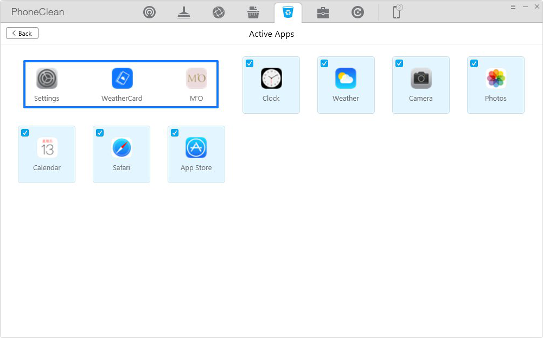
Task: Open the Toolbox briefcase tab
Action: [323, 12]
